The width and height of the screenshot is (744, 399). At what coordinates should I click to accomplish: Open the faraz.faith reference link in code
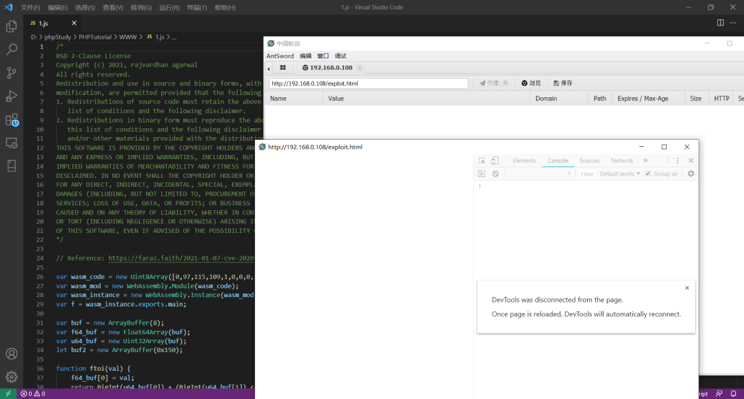tap(181, 258)
